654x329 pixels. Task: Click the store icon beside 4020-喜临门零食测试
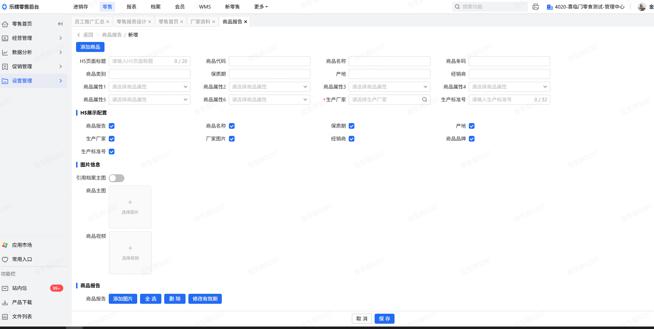point(550,7)
